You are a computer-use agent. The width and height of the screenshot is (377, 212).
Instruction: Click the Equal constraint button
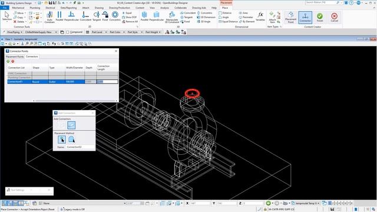click(x=127, y=13)
